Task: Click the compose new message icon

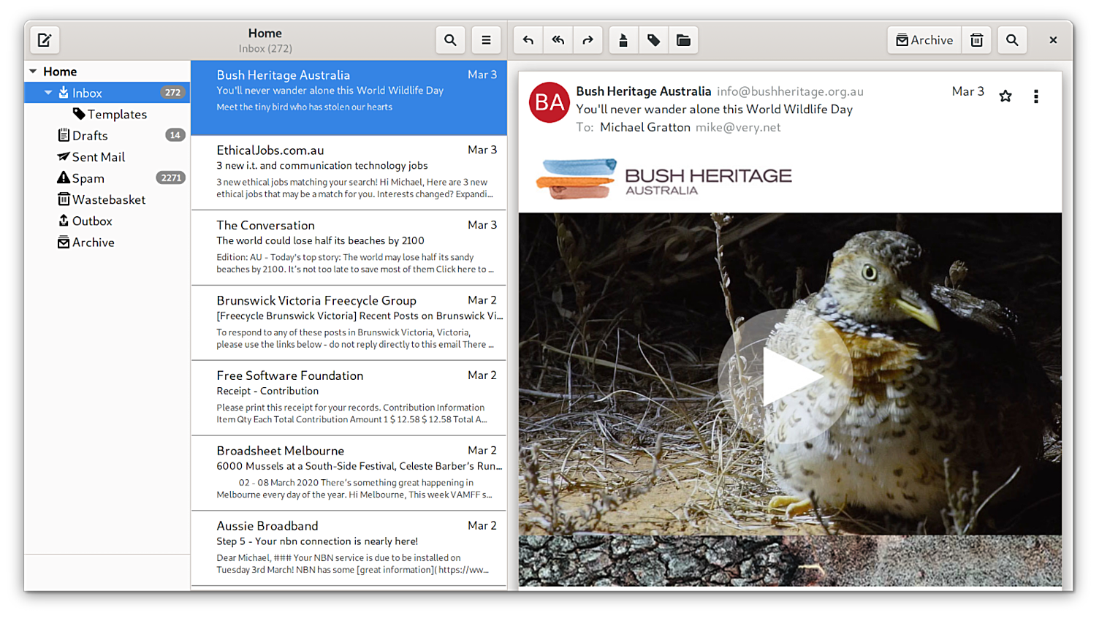Action: coord(45,40)
